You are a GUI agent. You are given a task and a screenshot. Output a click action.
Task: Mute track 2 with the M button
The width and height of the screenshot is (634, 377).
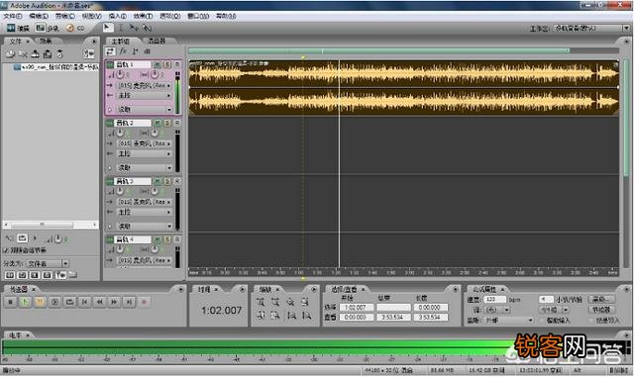(x=158, y=123)
